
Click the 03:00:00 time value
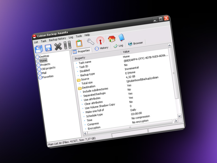[137, 114]
